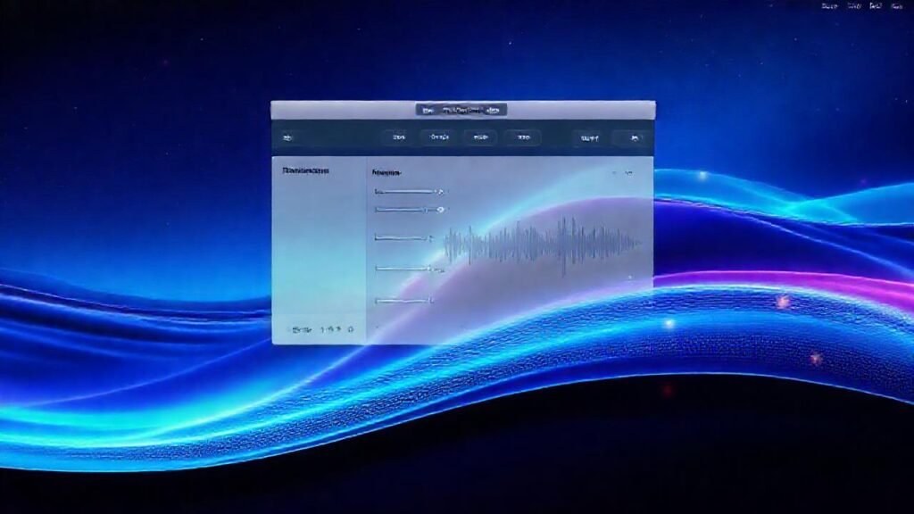Toggle the small switch beside the first slider
The width and height of the screenshot is (914, 514).
pyautogui.click(x=437, y=191)
